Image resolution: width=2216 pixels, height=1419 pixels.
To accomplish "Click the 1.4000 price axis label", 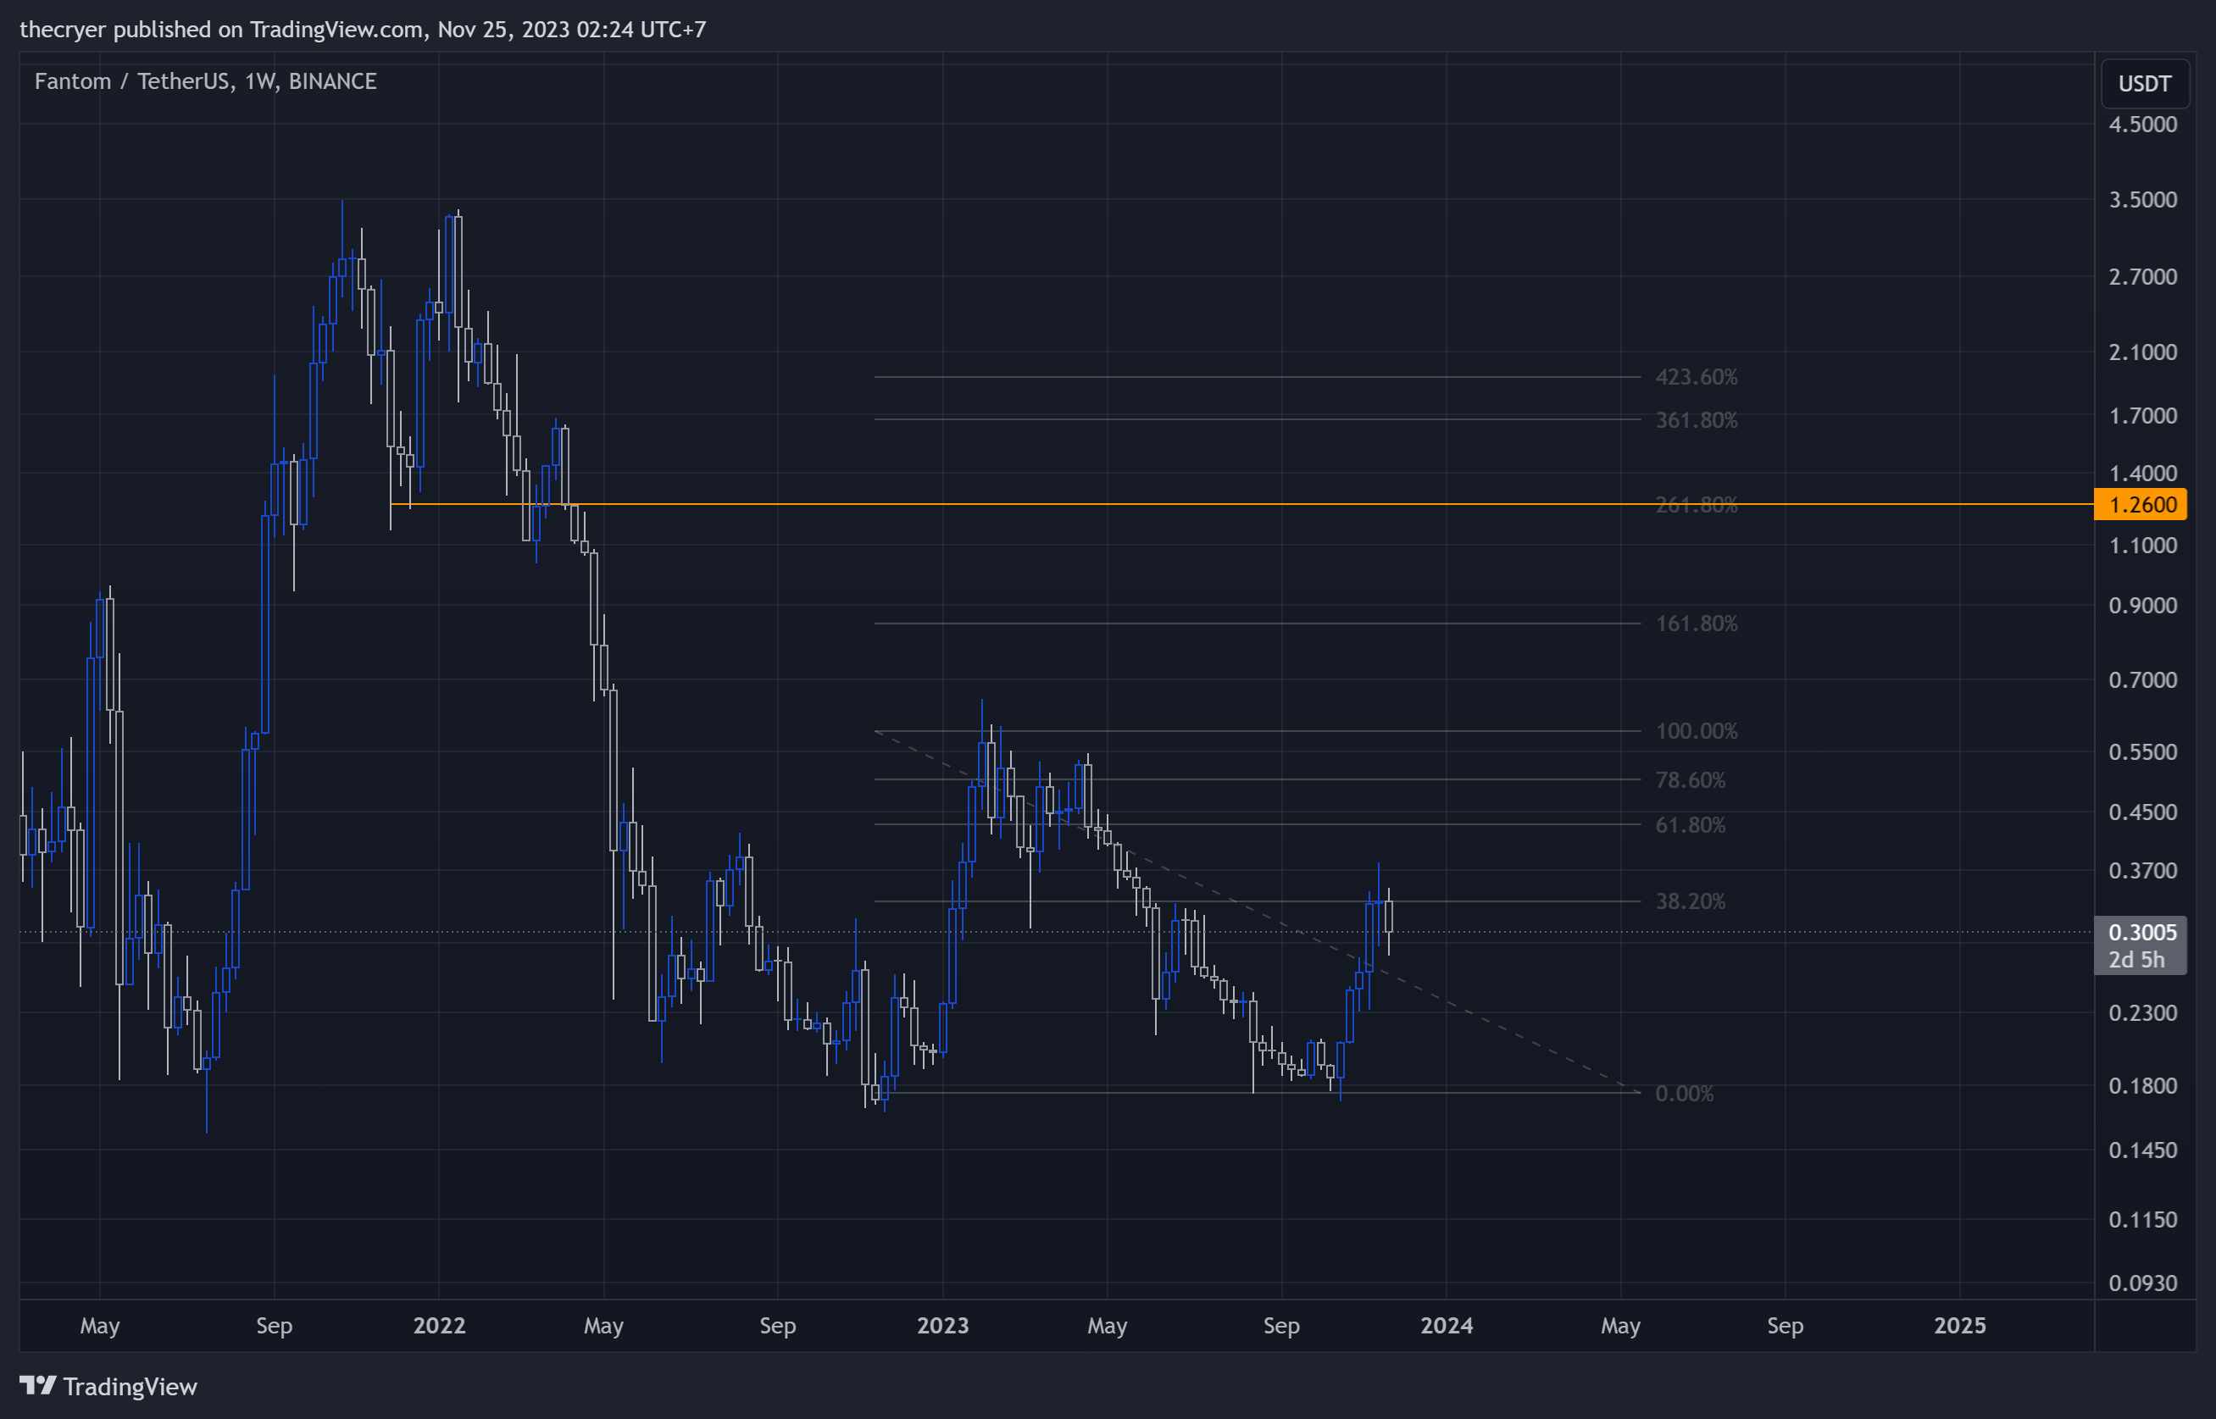I will 2143,474.
